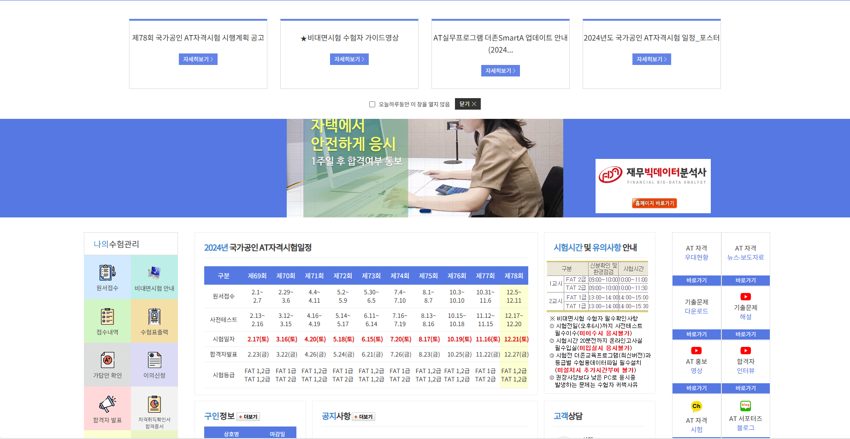The image size is (850, 439).
Task: Click AT 자격 우대현황 link text
Action: pos(697,253)
